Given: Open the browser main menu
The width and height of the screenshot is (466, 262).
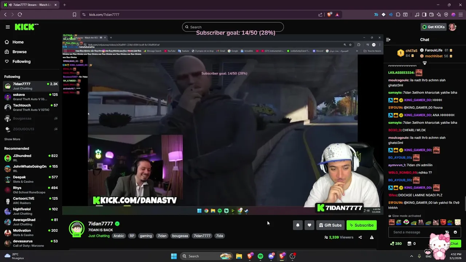Looking at the screenshot, I should tap(461, 15).
